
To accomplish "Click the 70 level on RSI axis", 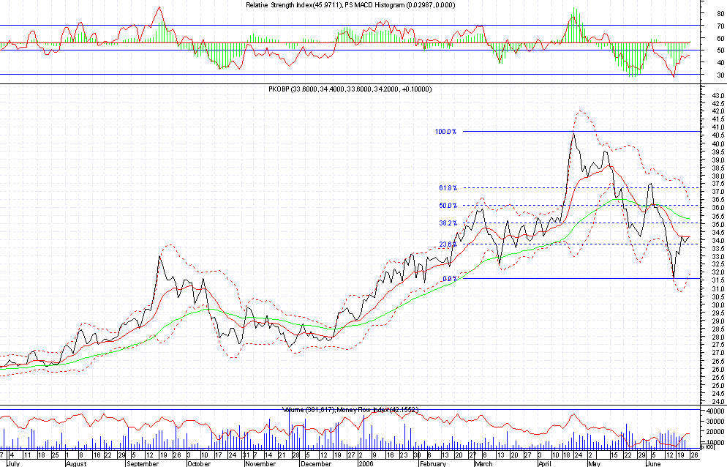I will point(701,26).
